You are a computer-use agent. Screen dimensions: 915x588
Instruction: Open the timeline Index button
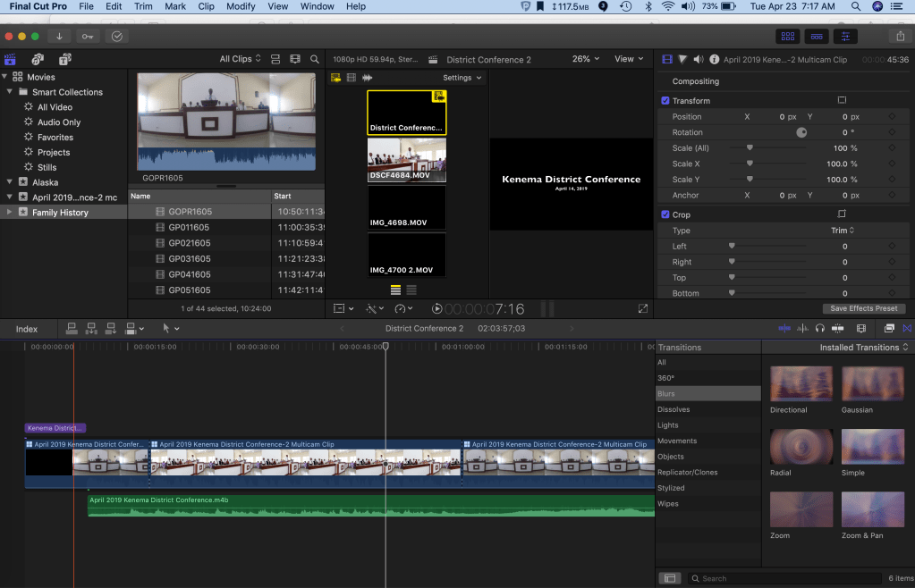27,329
